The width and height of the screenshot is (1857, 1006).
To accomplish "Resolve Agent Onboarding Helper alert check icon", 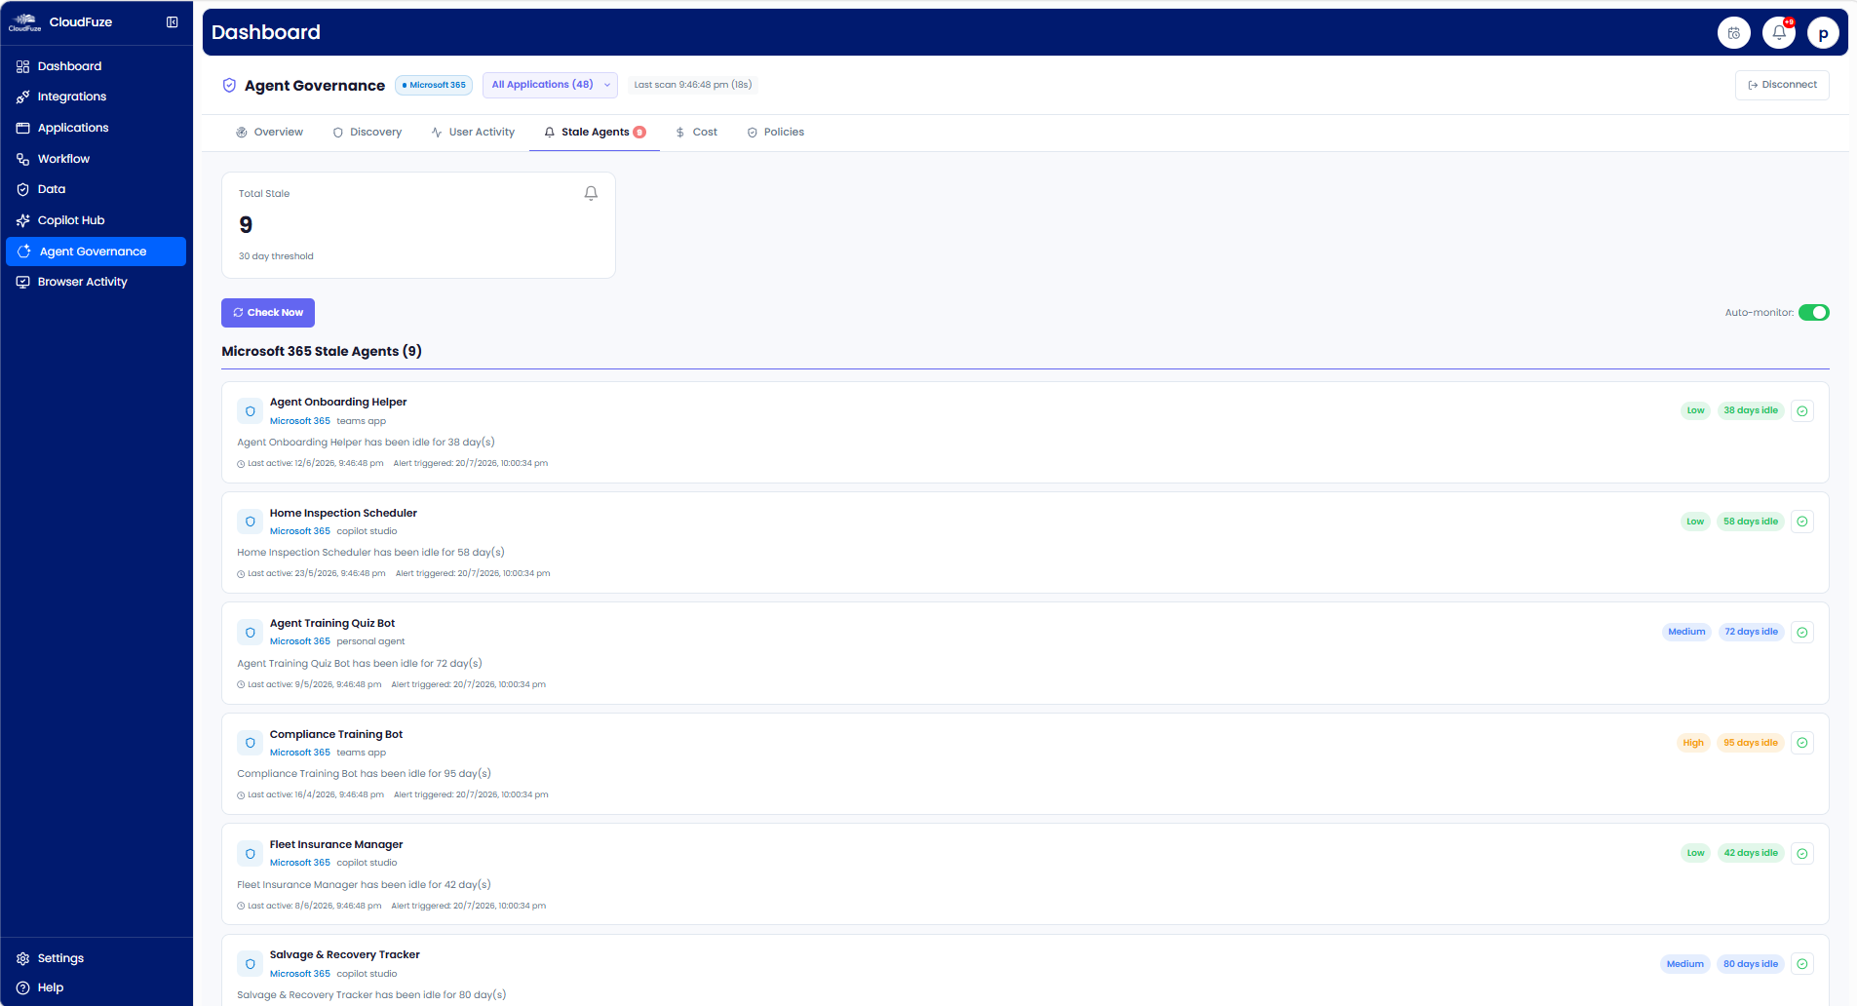I will point(1802,411).
